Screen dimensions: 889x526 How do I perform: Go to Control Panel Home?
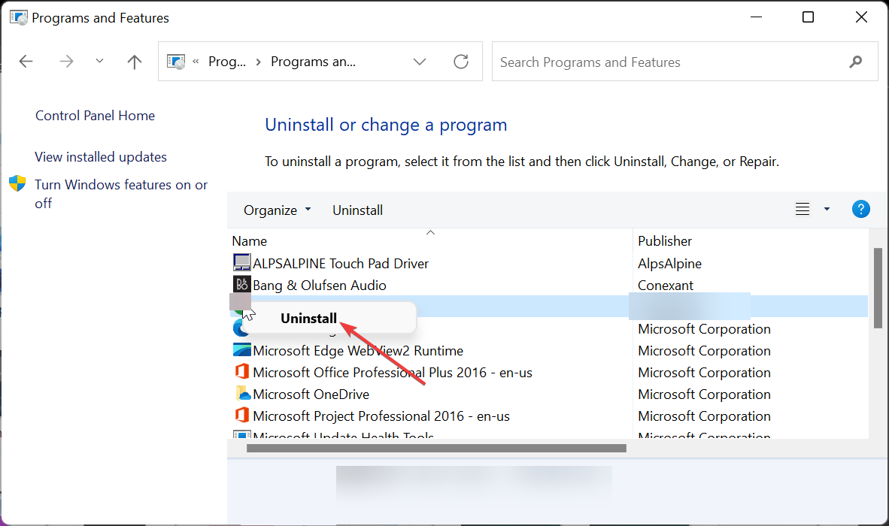(95, 115)
